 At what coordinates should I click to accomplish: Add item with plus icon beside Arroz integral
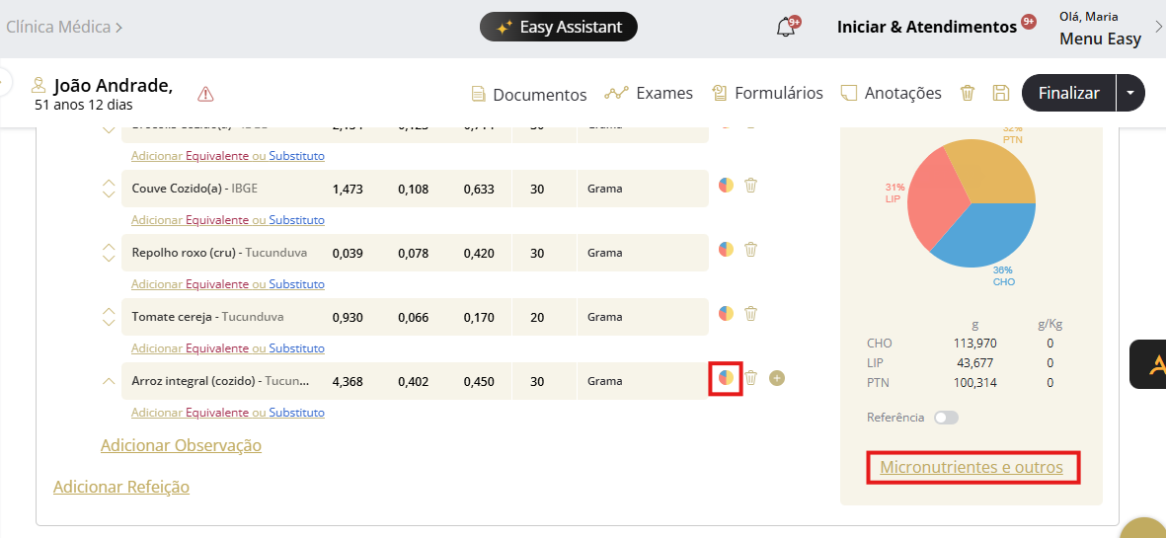pos(777,378)
